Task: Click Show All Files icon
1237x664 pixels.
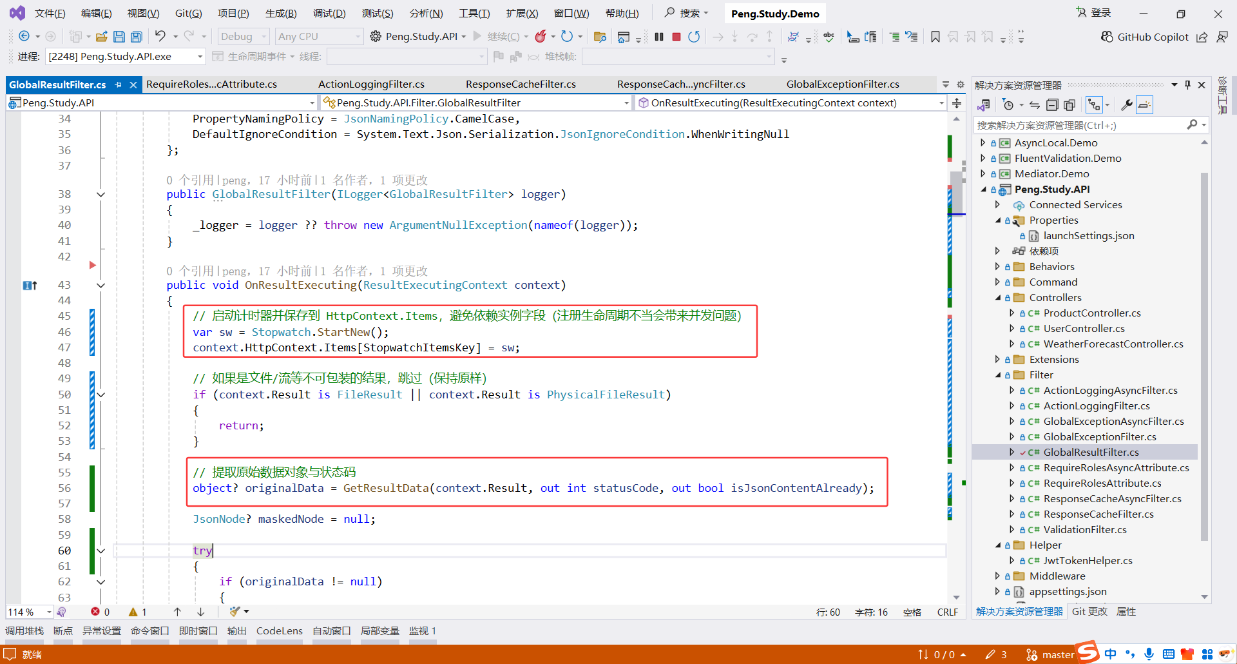Action: pos(1069,104)
